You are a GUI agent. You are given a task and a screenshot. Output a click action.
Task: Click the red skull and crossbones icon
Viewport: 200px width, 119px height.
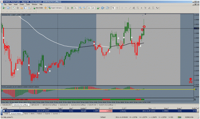click(191, 81)
